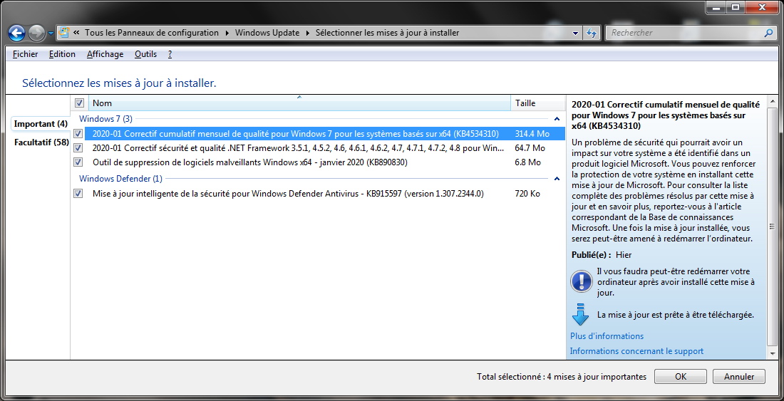The height and width of the screenshot is (401, 784).
Task: Click the search magnifier icon
Action: pos(768,33)
